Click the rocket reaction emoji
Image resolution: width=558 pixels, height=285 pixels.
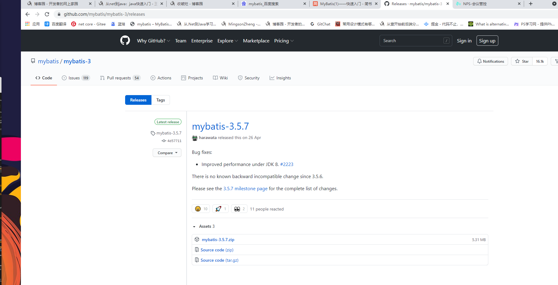[218, 209]
